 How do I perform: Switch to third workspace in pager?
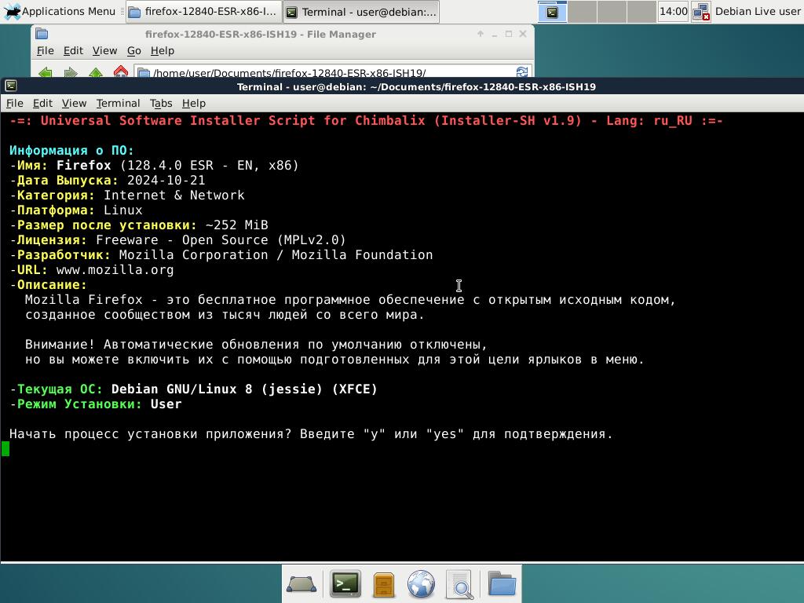pos(612,12)
